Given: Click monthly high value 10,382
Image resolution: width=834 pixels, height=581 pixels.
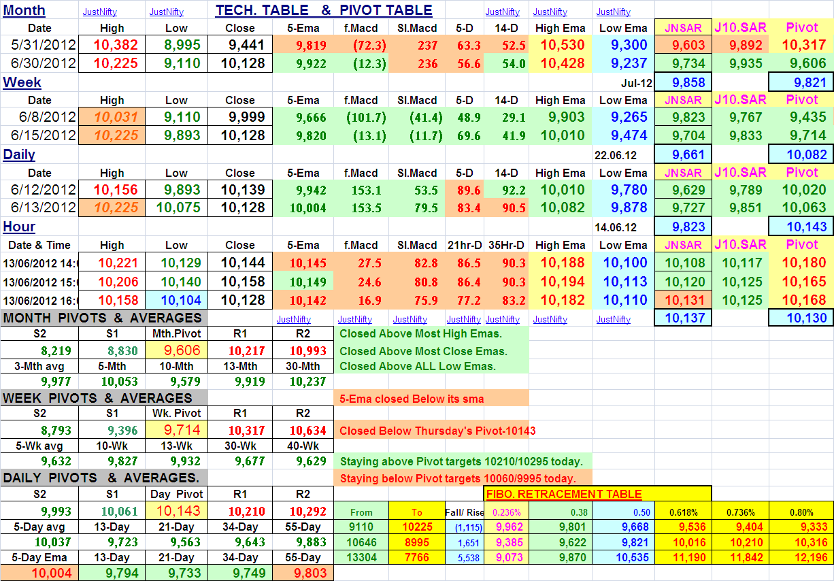Looking at the screenshot, I should pyautogui.click(x=112, y=46).
